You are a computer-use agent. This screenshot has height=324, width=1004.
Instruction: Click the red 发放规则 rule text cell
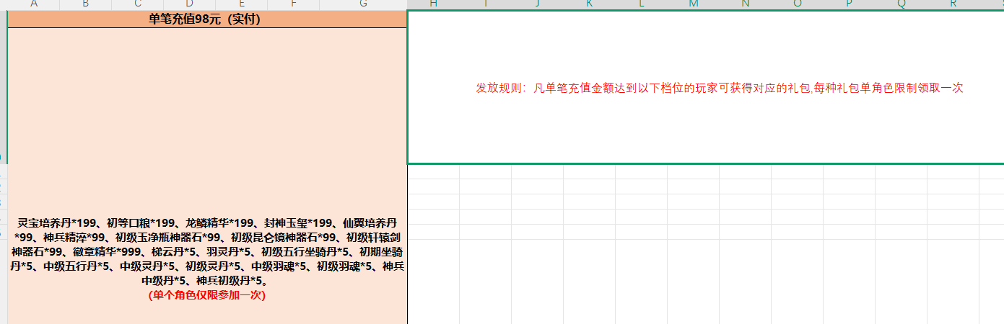coord(719,88)
